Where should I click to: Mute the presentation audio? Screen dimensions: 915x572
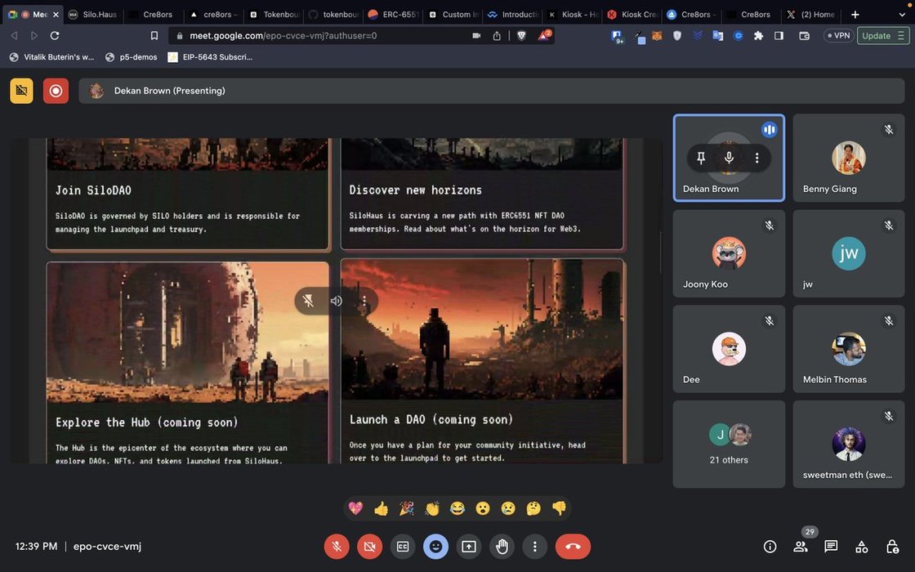336,302
